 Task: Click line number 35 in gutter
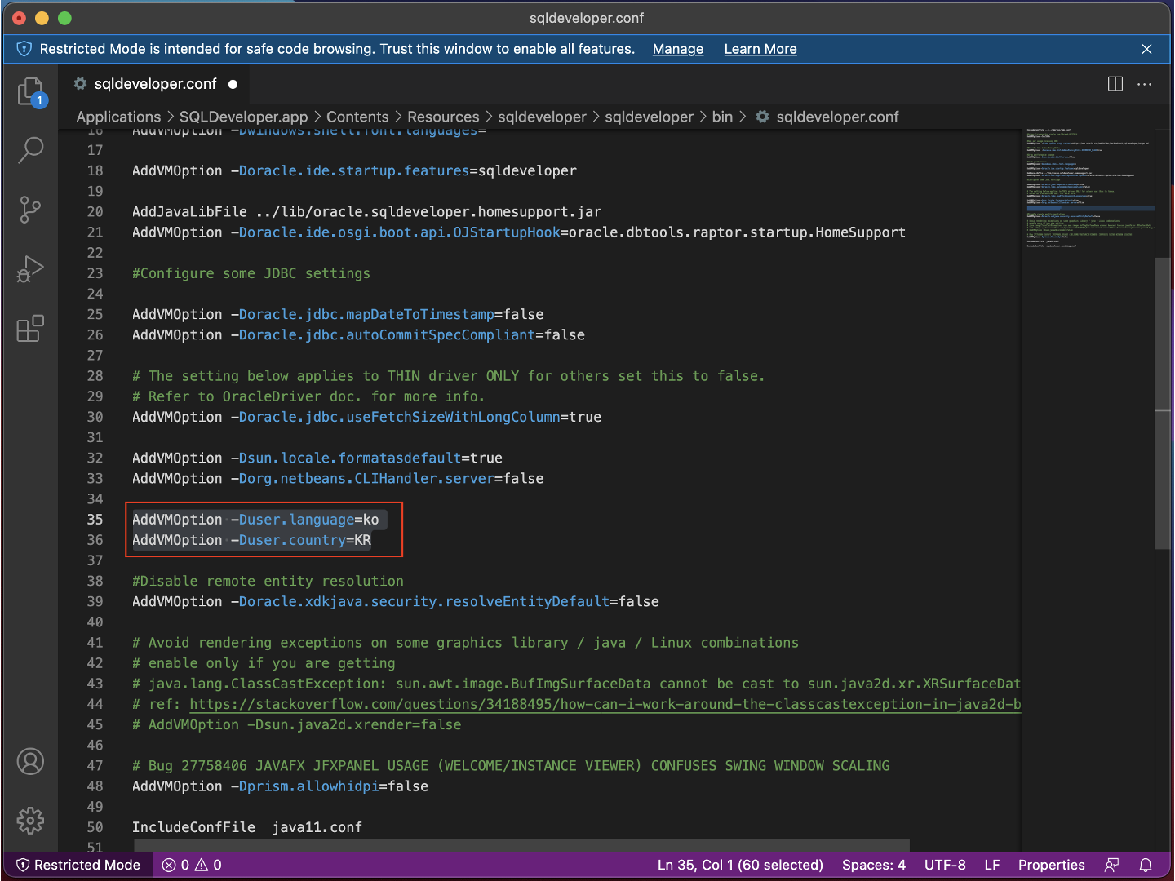click(x=95, y=520)
